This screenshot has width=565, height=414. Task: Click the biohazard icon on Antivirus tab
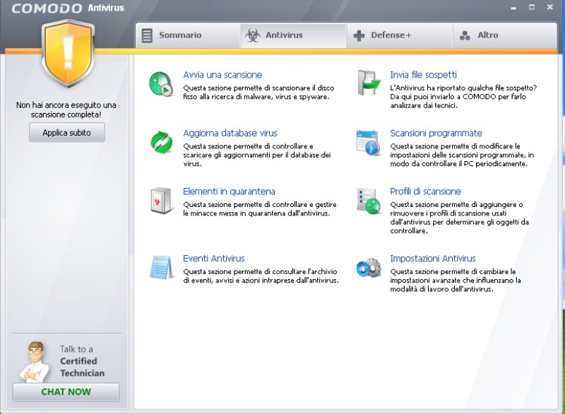[253, 35]
